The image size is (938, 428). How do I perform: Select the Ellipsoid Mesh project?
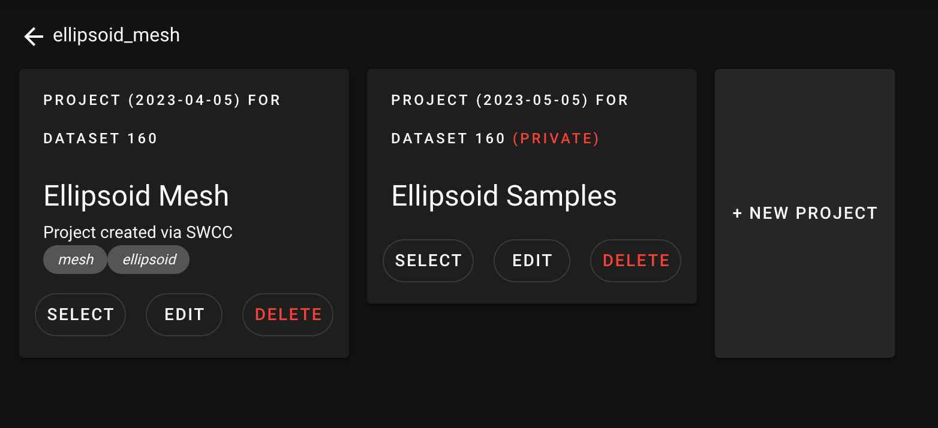point(80,315)
